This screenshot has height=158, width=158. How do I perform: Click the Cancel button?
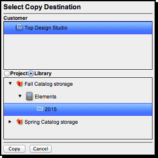pyautogui.click(x=41, y=149)
